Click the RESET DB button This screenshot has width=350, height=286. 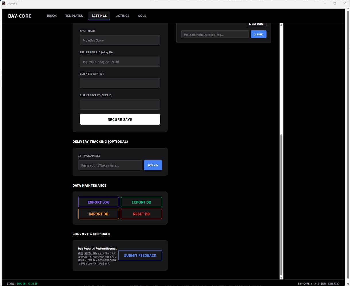(141, 214)
